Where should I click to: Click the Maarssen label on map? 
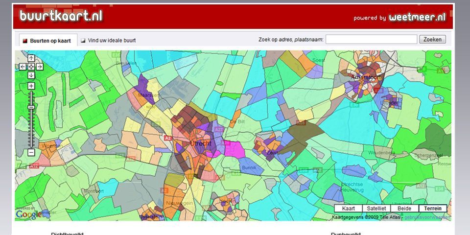point(150,95)
